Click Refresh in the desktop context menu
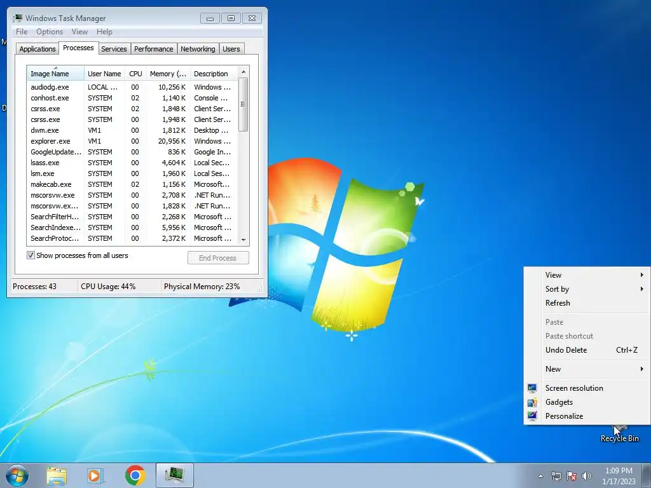Viewport: 651px width, 488px height. click(587, 303)
